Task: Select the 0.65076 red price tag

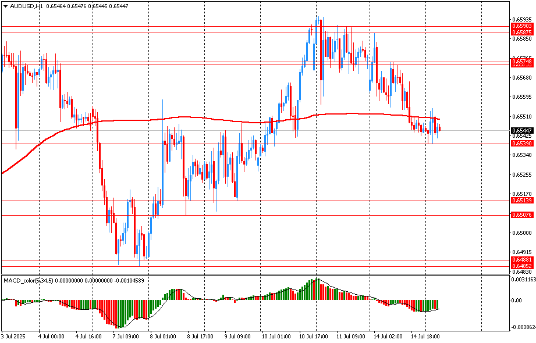Action: click(x=521, y=215)
